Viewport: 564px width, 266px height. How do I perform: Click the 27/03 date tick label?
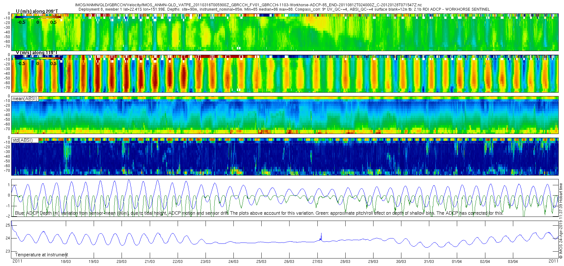coord(317,262)
